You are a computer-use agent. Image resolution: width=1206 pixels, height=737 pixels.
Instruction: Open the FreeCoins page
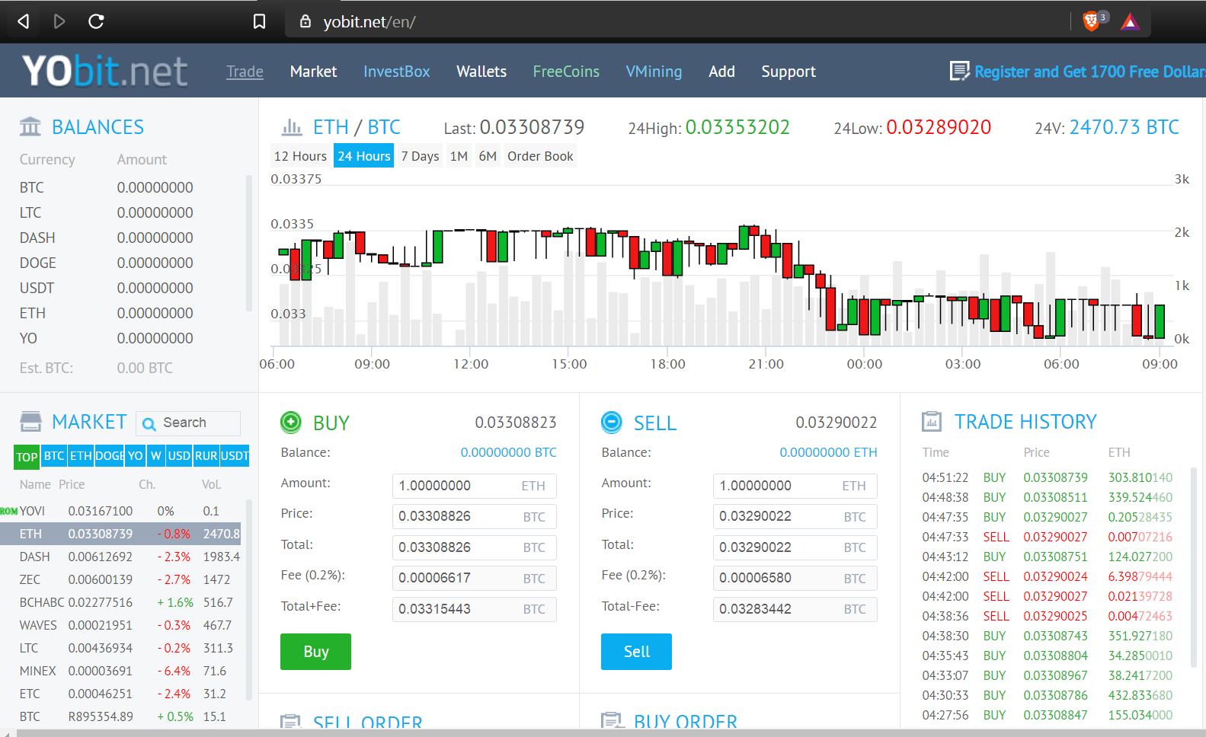[566, 72]
